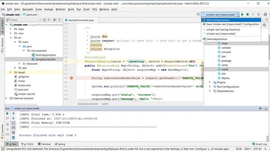Rerun simple-rest in Run panel
This screenshot has width=270, height=151.
(x=8, y=113)
